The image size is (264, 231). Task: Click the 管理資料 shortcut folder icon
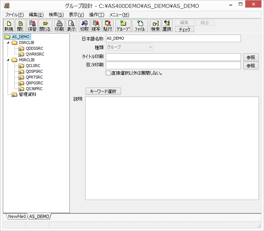pyautogui.click(x=14, y=94)
